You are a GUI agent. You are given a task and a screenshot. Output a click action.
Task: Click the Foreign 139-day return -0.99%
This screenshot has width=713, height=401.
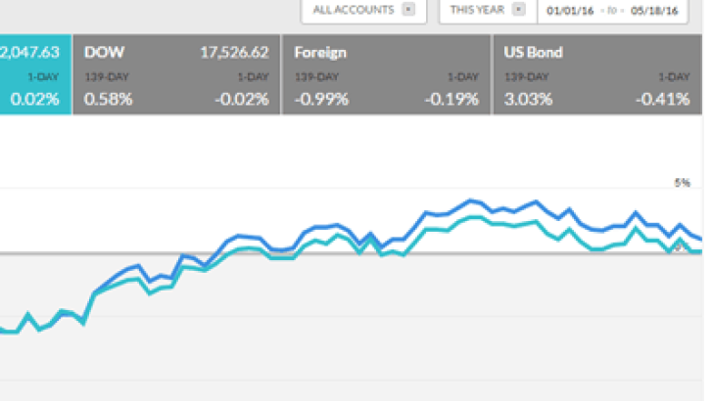click(321, 99)
